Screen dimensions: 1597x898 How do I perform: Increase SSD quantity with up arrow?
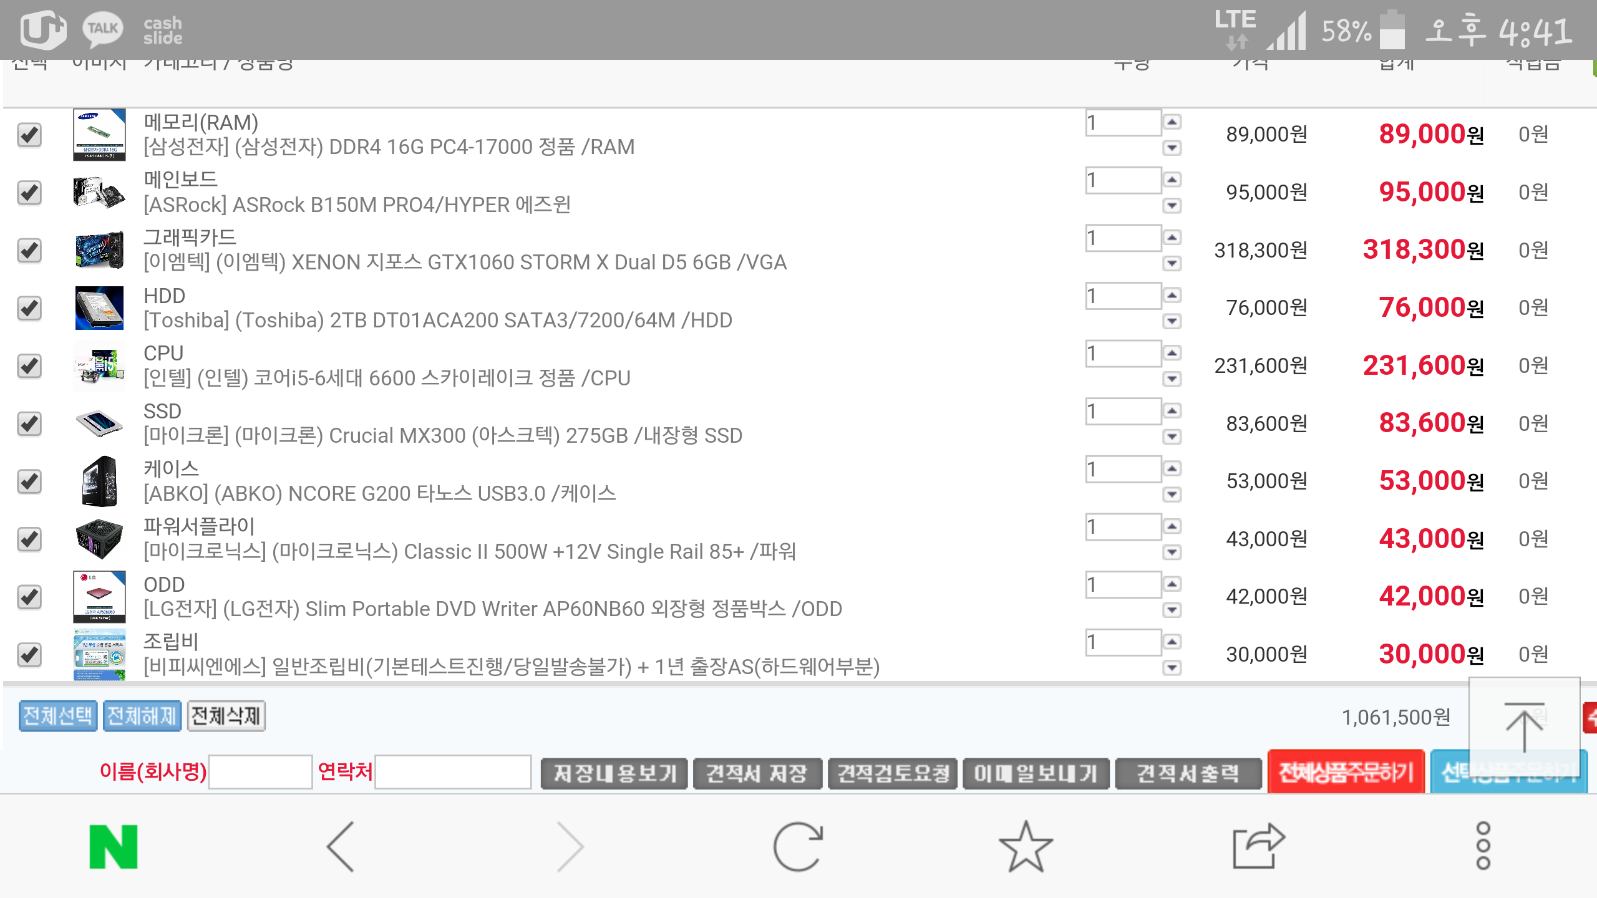[x=1172, y=411]
